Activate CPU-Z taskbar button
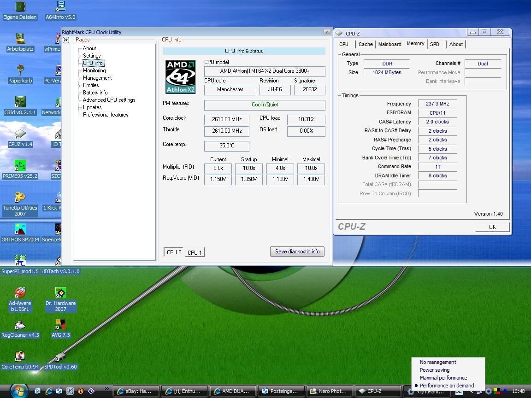 tap(378, 391)
